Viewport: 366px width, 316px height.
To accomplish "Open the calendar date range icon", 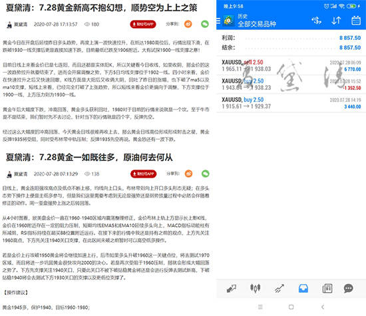I will pos(356,21).
